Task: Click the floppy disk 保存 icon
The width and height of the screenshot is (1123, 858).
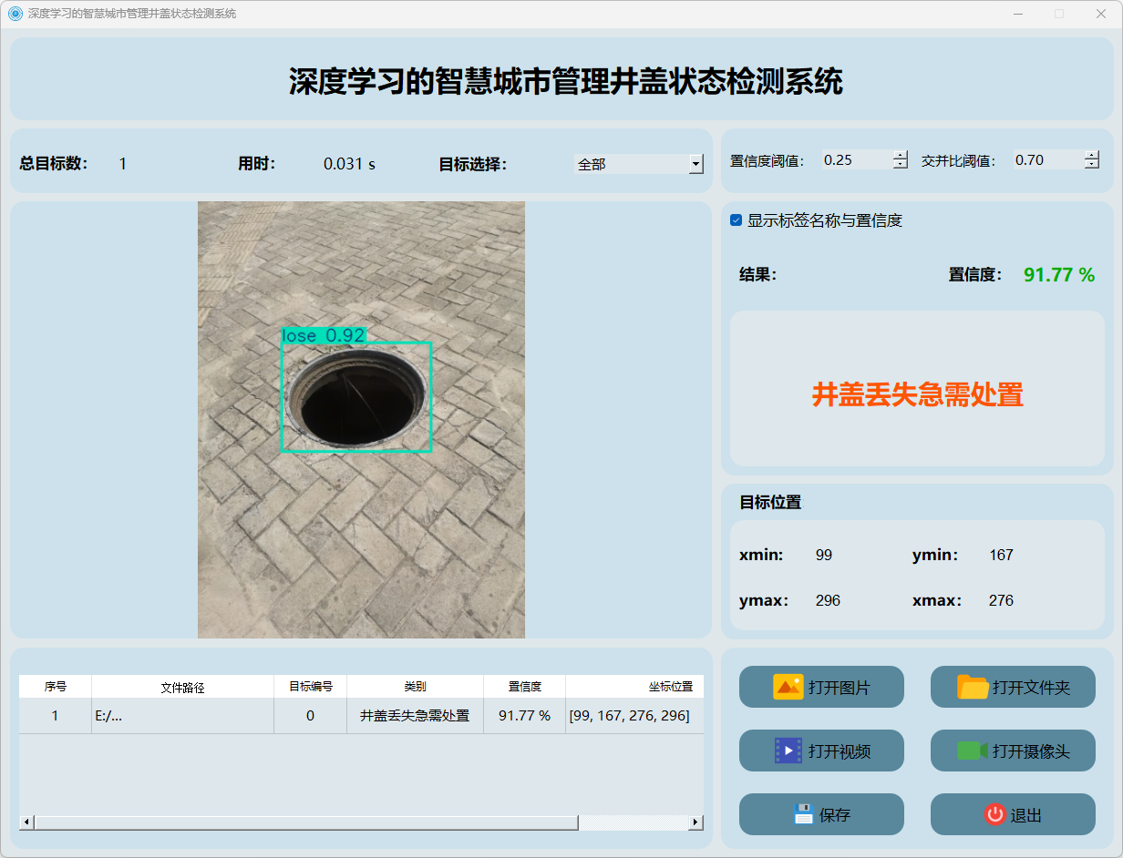Action: click(x=803, y=814)
